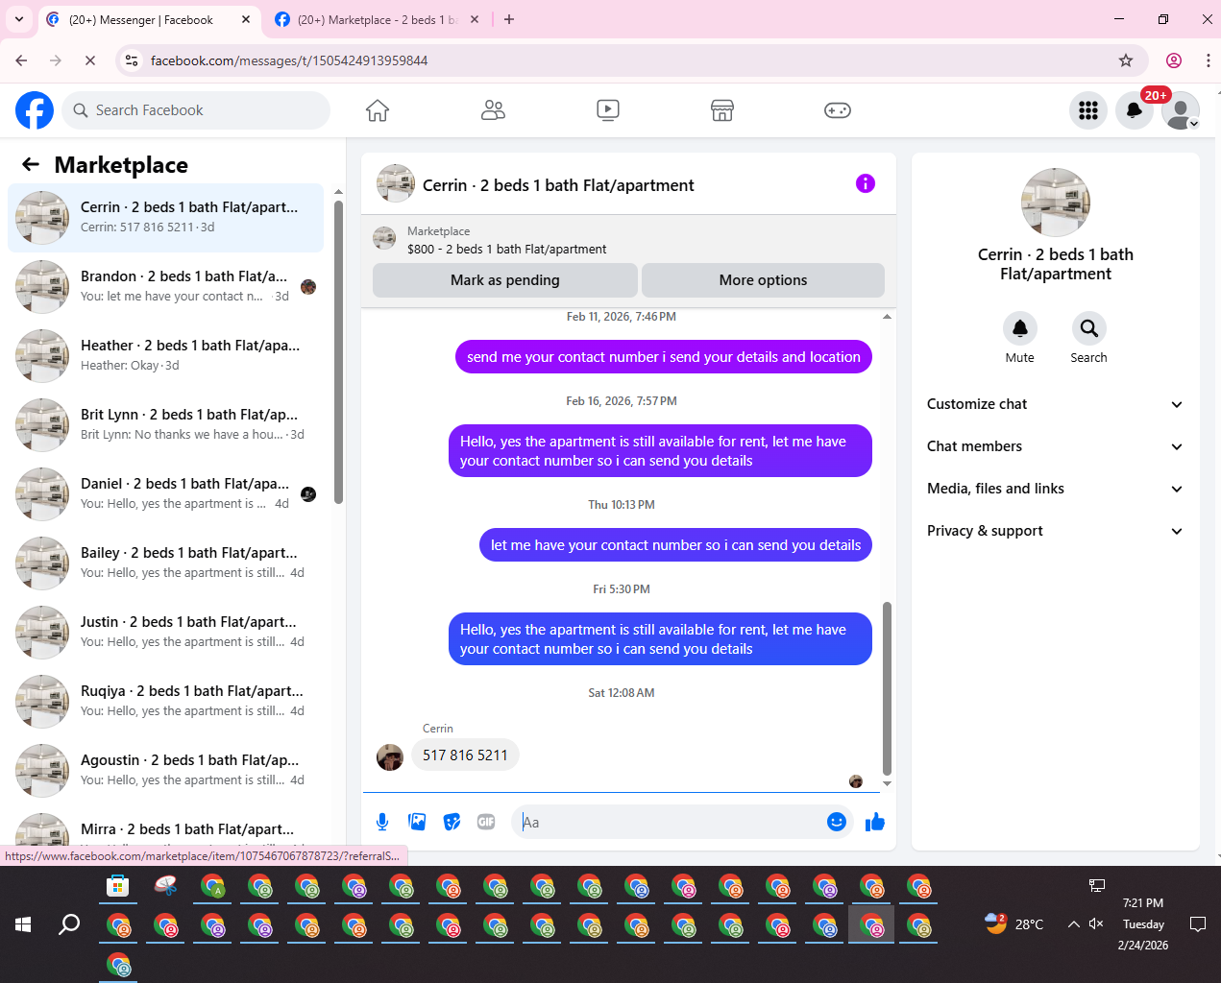Screen dimensions: 1221x983
Task: Mark the listing as pending
Action: tap(505, 280)
